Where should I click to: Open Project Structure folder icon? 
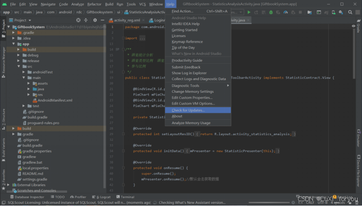point(309,12)
